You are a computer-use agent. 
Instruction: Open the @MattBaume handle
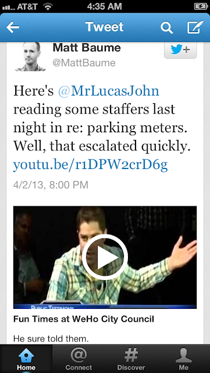point(84,63)
